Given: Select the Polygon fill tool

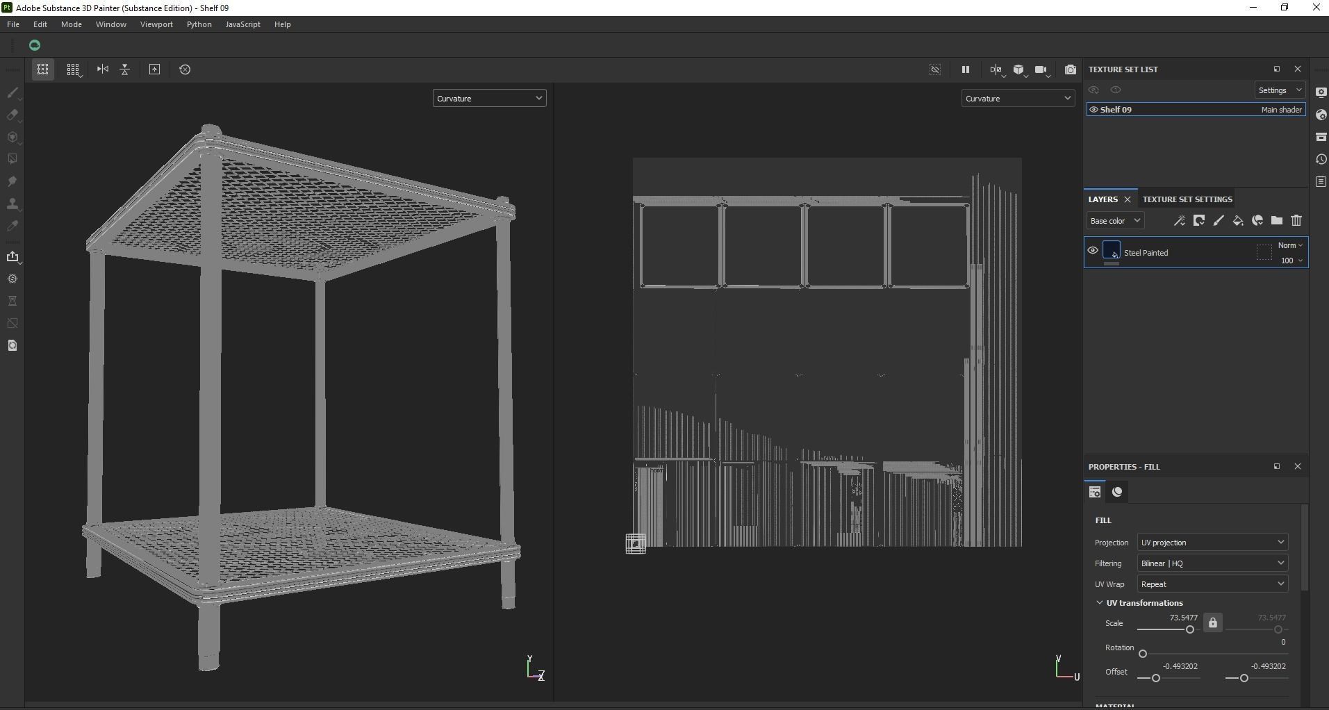Looking at the screenshot, I should tap(13, 159).
